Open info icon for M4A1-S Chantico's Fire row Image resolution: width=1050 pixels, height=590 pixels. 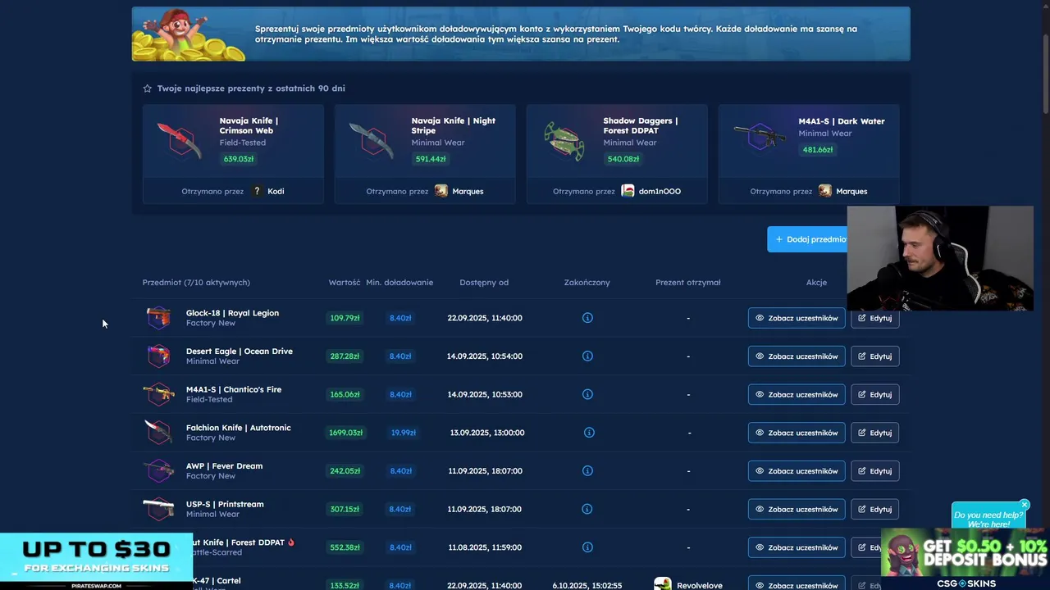click(x=587, y=394)
